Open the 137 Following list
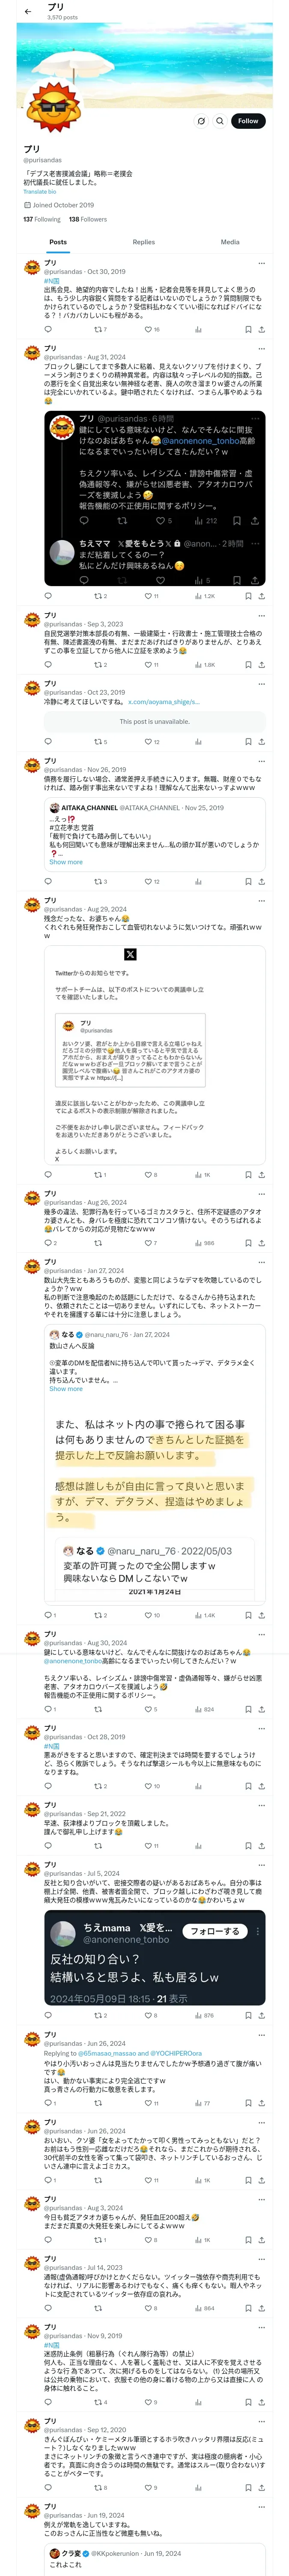This screenshot has height=2576, width=289. tap(42, 219)
